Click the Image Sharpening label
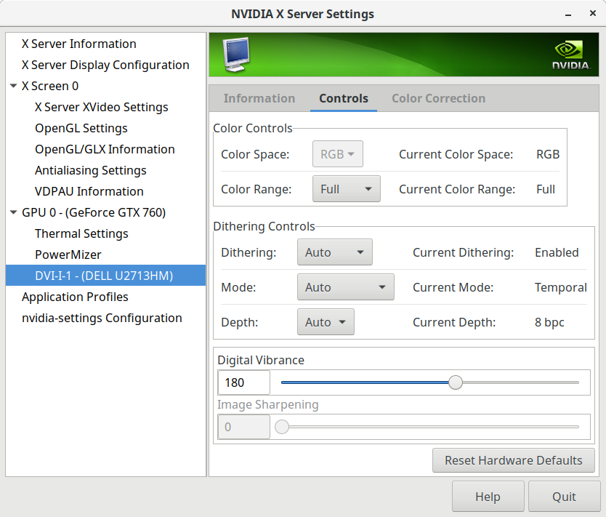 tap(268, 404)
